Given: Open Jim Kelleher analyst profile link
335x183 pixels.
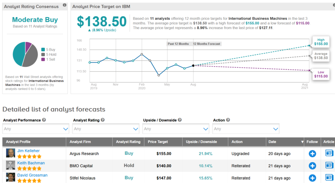Looking at the screenshot, I should pyautogui.click(x=28, y=151).
